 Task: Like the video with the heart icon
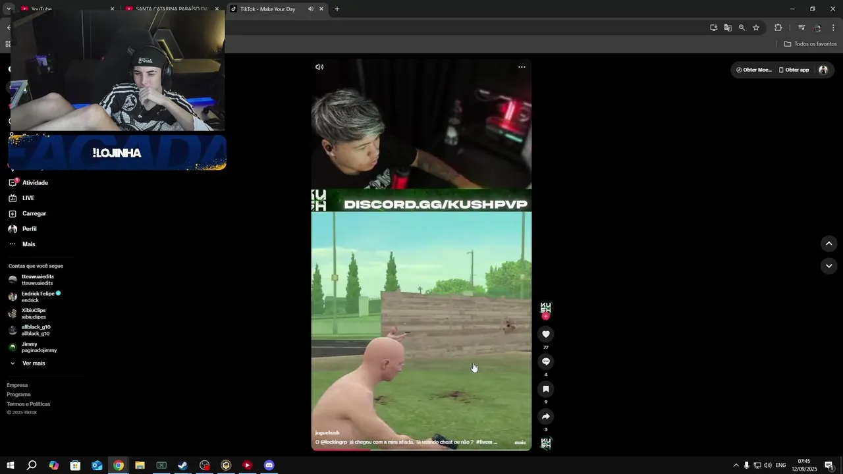click(545, 334)
